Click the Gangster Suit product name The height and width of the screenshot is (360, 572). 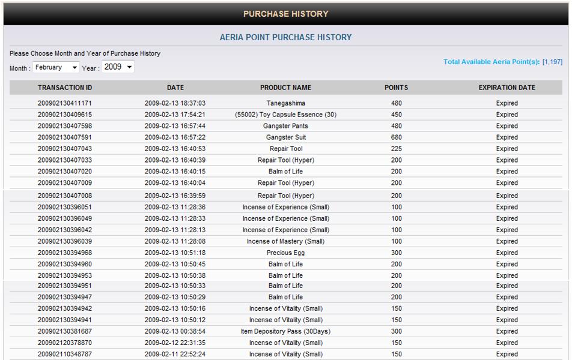click(286, 137)
